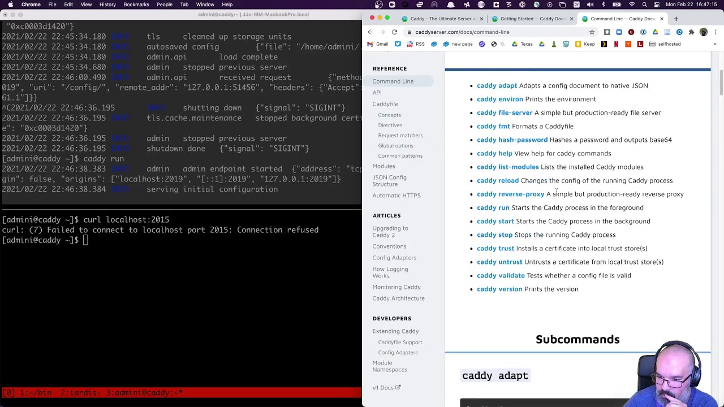Open 'Automatic HTTPS' sidebar link
The width and height of the screenshot is (724, 407).
pyautogui.click(x=397, y=196)
